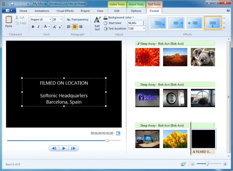The image size is (233, 171).
Task: Click the grow font size icon
Action: [x=55, y=27]
